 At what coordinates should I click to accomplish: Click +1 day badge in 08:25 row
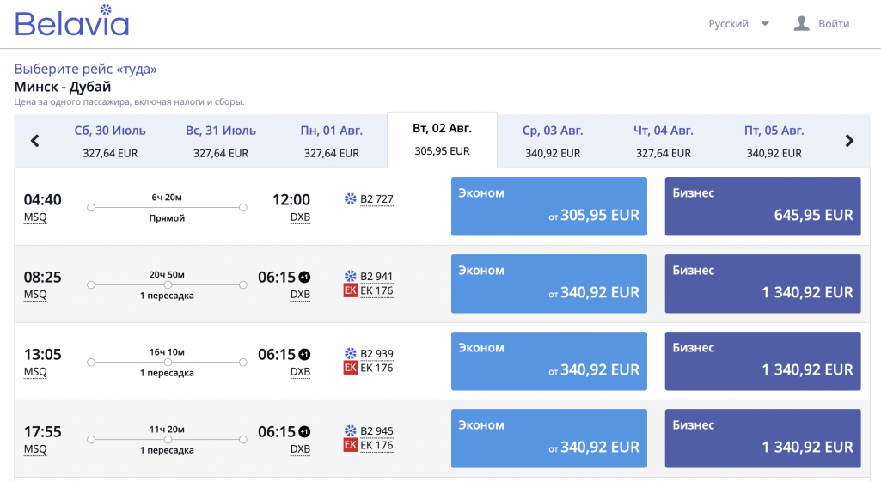(x=304, y=277)
